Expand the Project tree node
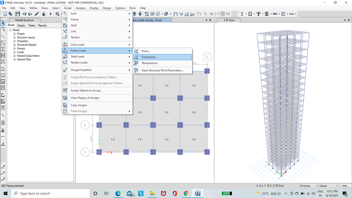The image size is (352, 198). (x=15, y=34)
